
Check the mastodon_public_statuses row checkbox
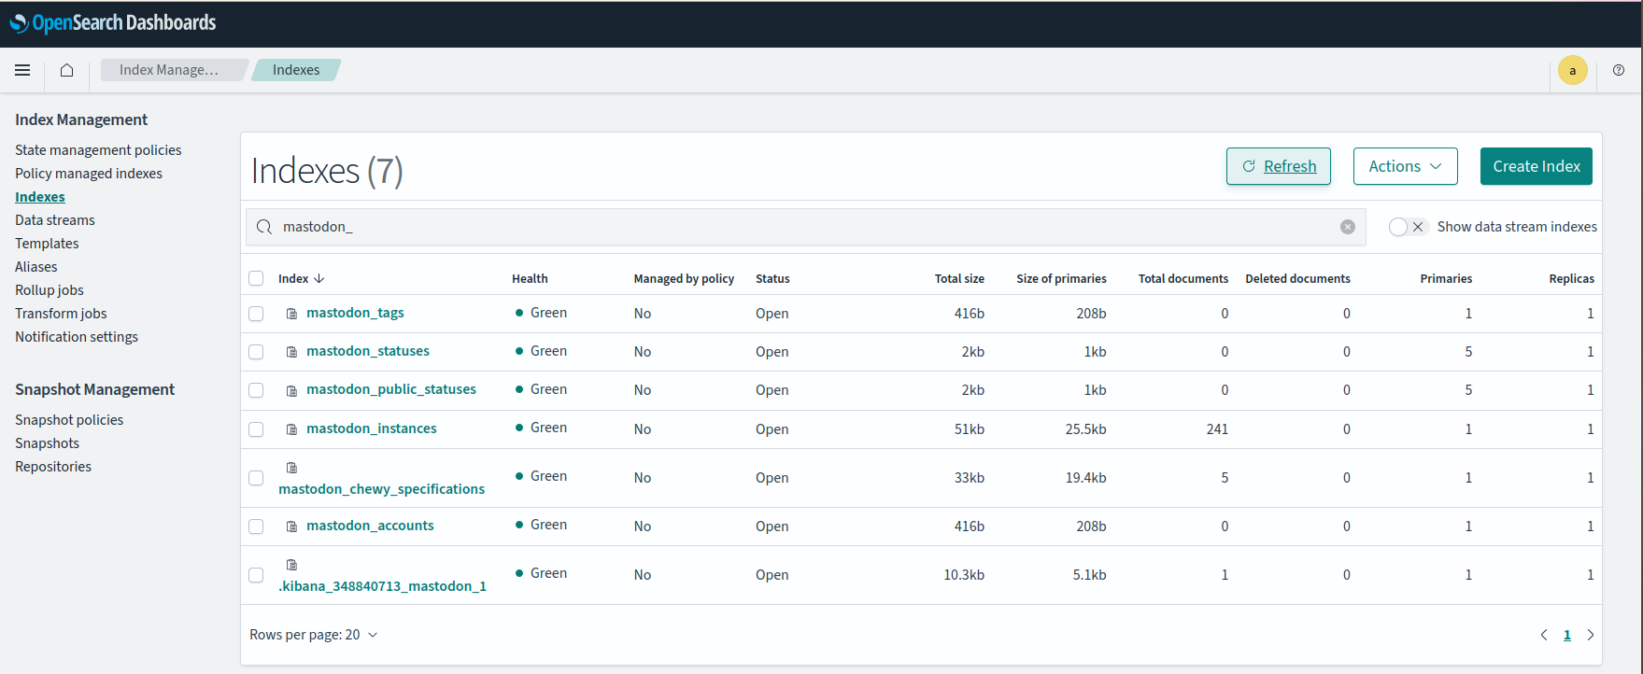[256, 390]
